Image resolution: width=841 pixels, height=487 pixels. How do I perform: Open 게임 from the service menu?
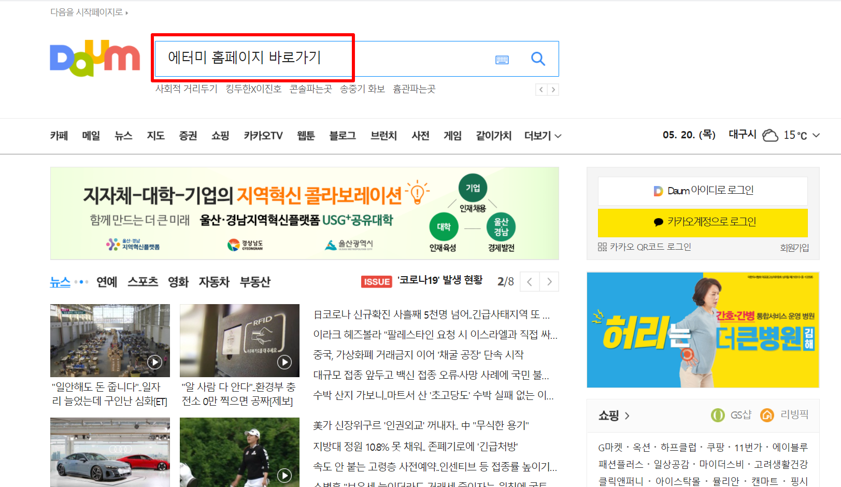pos(452,136)
